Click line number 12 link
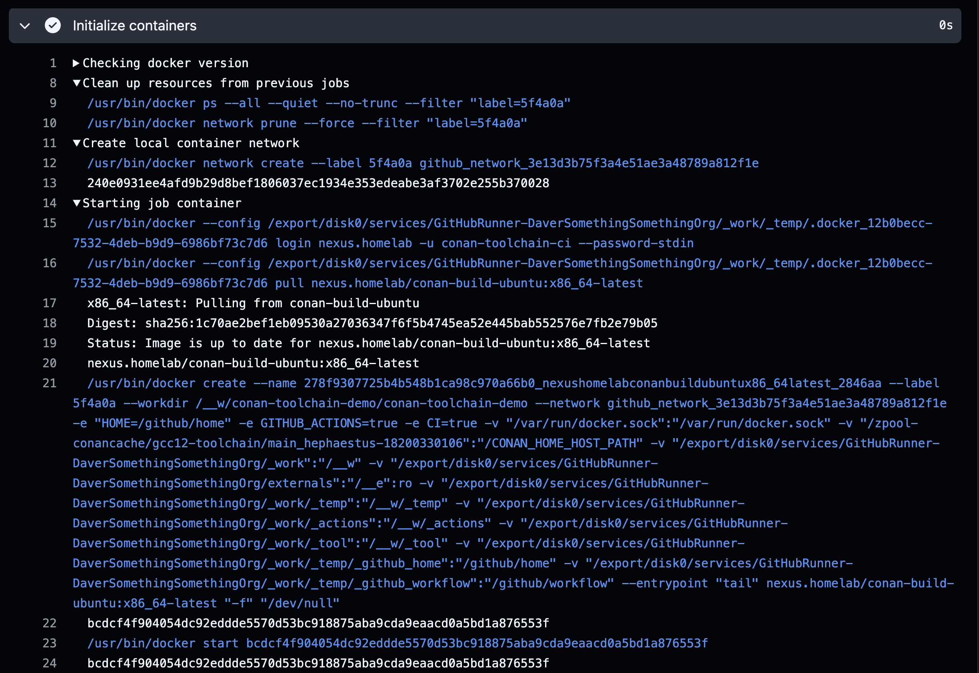The height and width of the screenshot is (673, 979). pos(50,163)
